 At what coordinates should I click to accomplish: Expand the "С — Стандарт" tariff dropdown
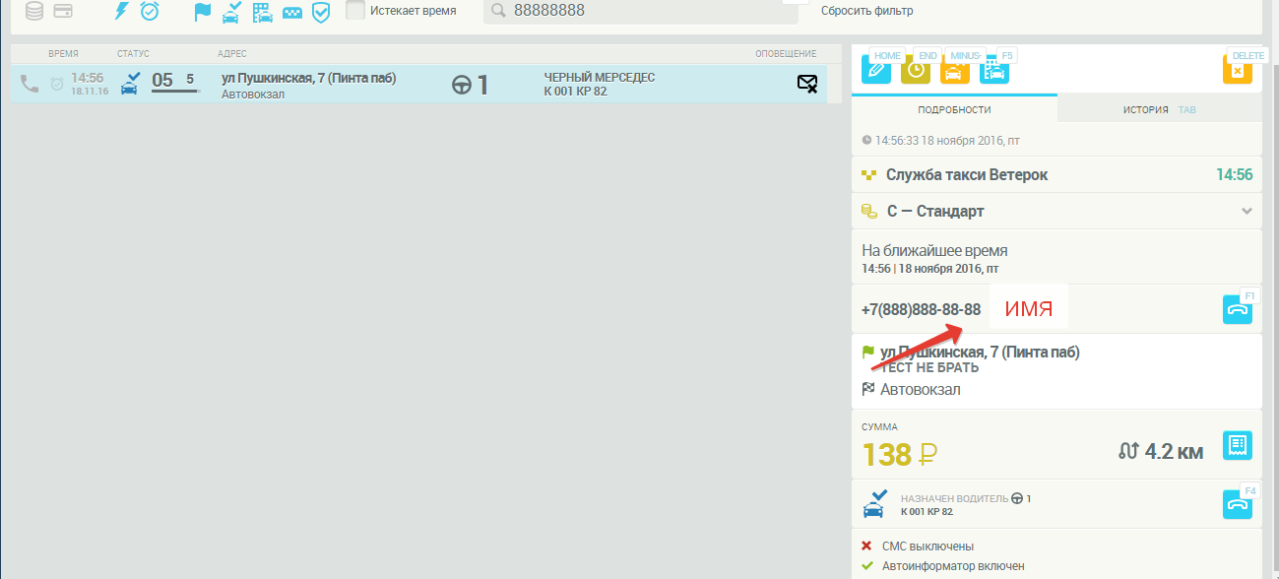pyautogui.click(x=1247, y=212)
